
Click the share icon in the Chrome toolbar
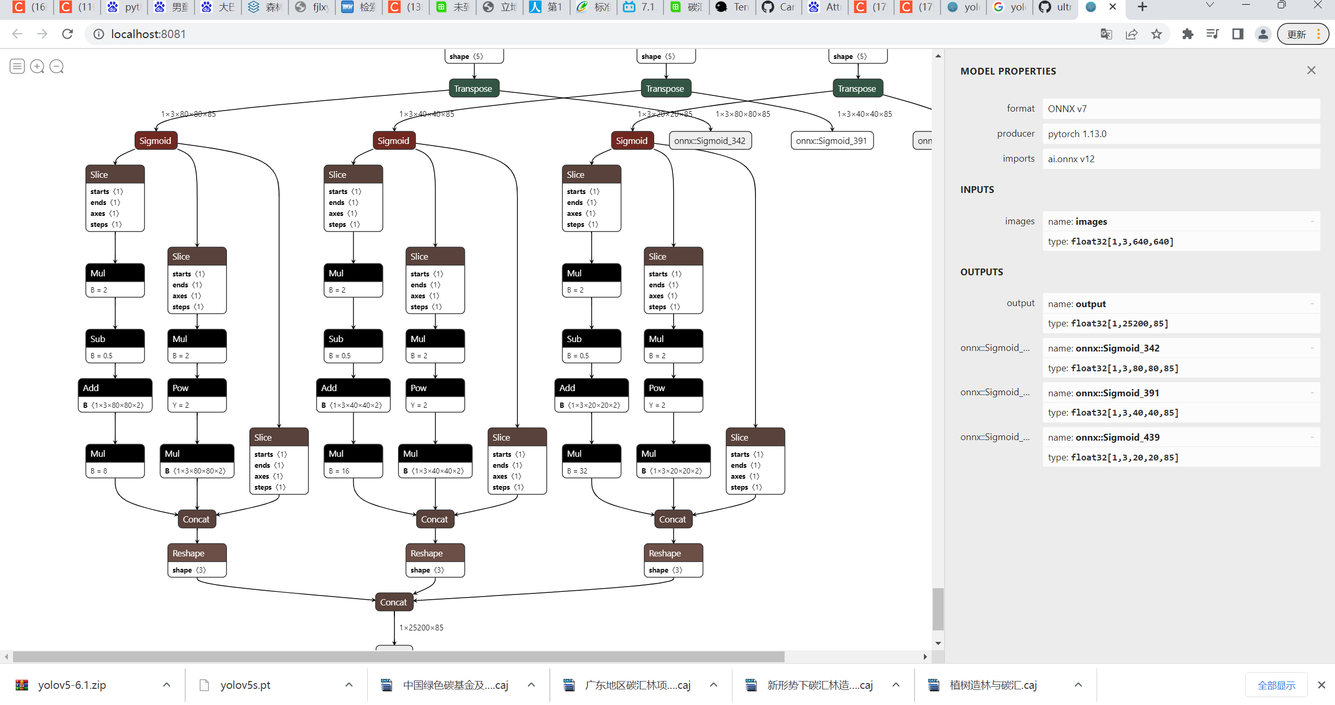pyautogui.click(x=1131, y=34)
